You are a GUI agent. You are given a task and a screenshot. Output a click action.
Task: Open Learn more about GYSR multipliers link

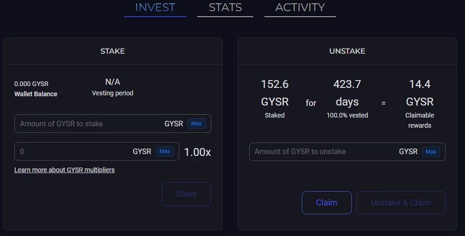(x=64, y=170)
